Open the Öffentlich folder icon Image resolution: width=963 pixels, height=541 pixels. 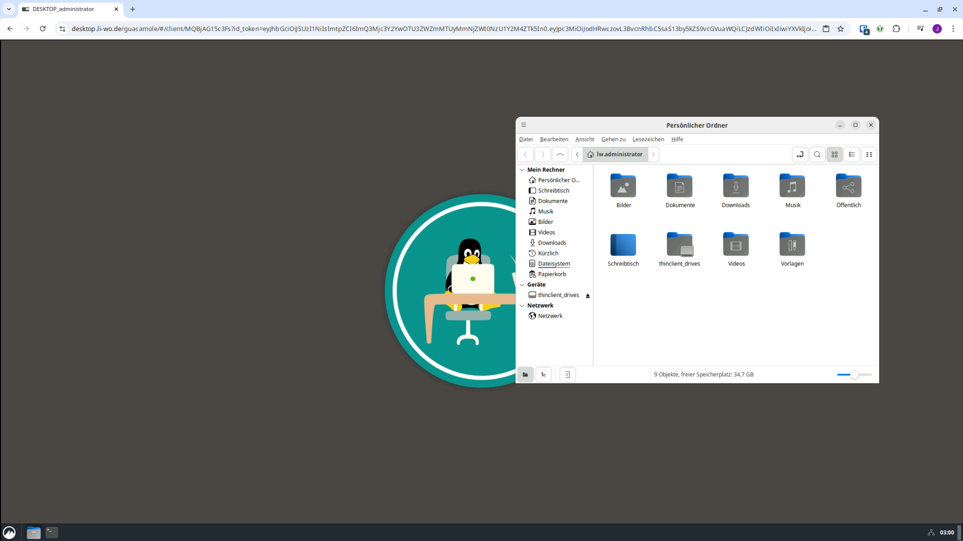pos(849,186)
